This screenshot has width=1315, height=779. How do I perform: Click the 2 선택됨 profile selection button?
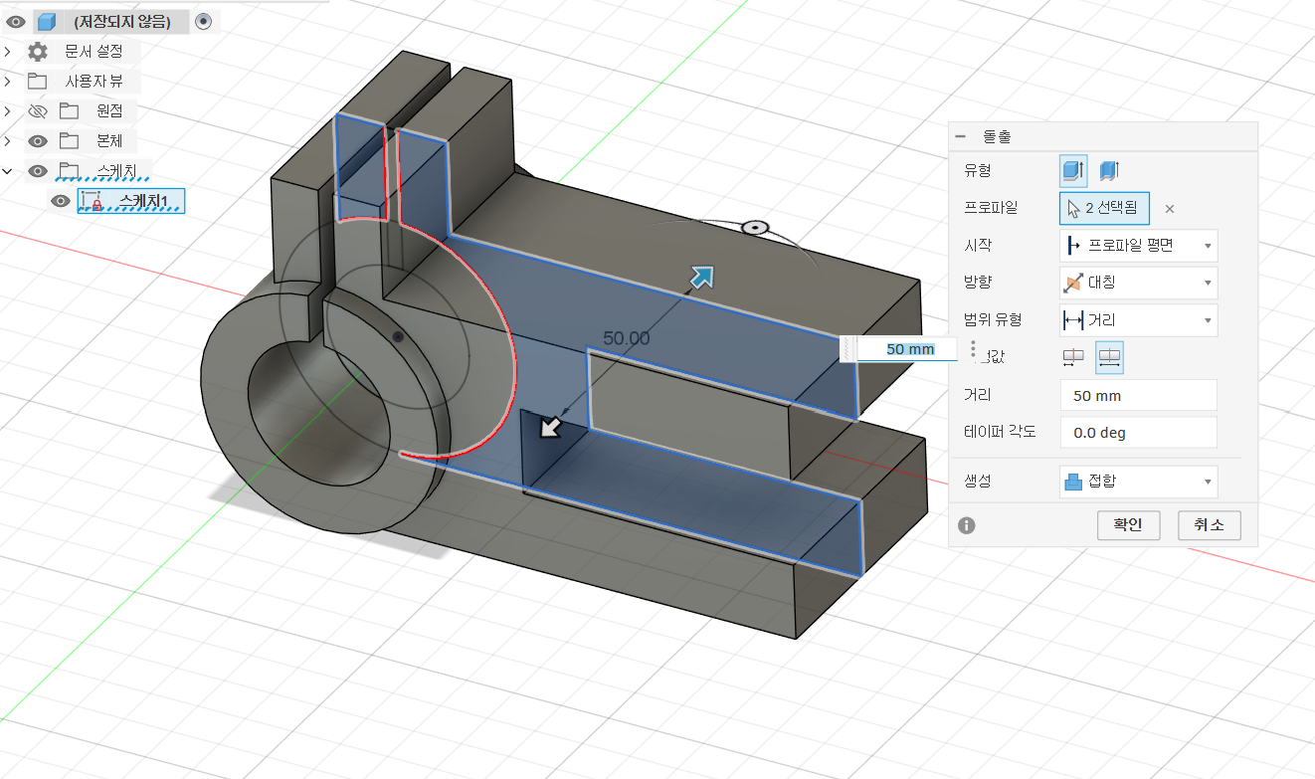click(1104, 208)
